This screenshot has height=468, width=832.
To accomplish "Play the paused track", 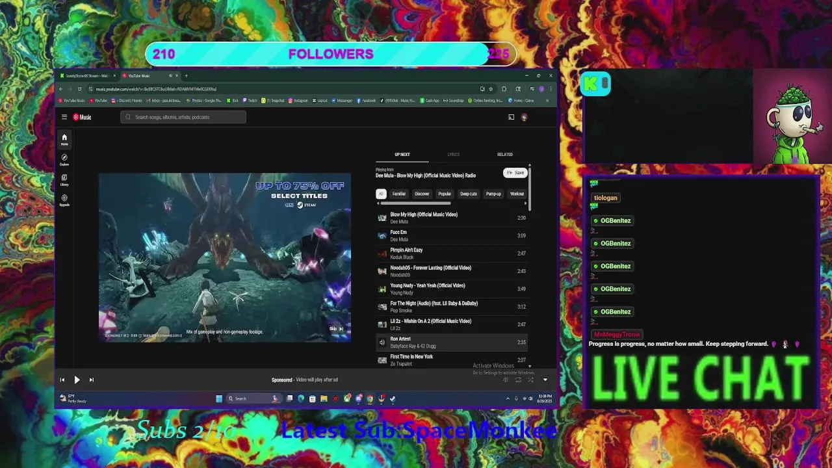I will pyautogui.click(x=77, y=380).
